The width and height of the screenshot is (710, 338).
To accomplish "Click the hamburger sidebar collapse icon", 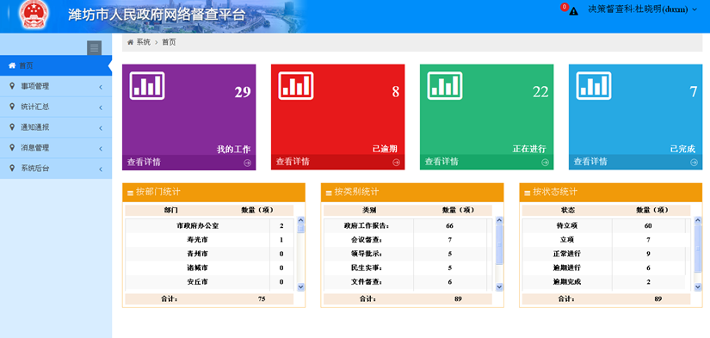I will 94,48.
